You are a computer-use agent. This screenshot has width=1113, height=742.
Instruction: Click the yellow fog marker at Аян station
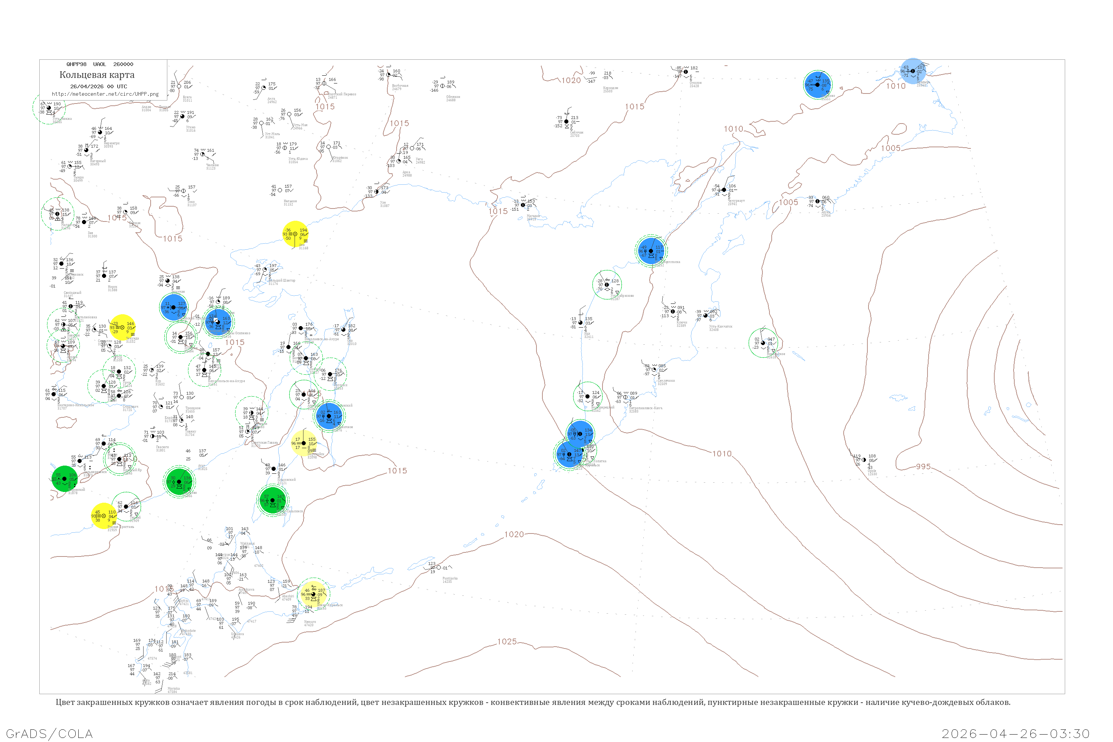(295, 234)
